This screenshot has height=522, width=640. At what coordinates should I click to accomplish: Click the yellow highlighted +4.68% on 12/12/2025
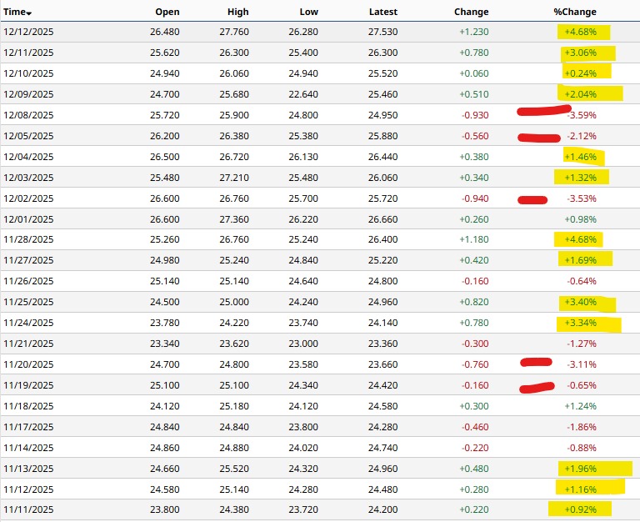pyautogui.click(x=581, y=32)
